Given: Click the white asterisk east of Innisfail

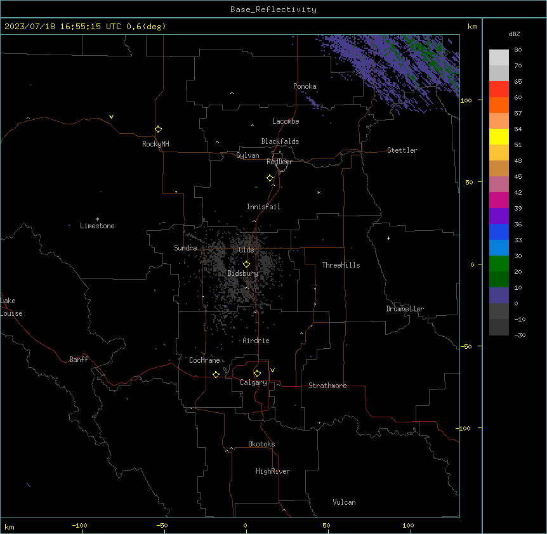Looking at the screenshot, I should [319, 192].
